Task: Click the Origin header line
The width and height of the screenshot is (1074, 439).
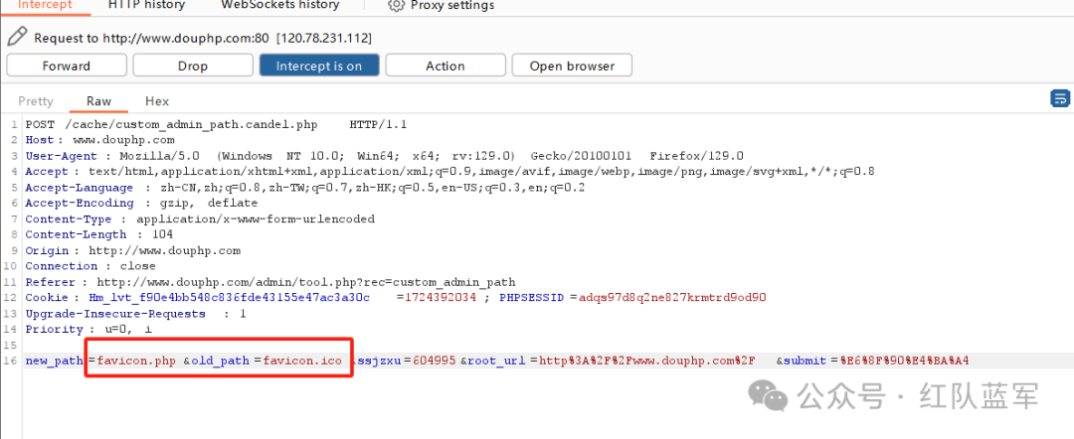Action: [133, 250]
